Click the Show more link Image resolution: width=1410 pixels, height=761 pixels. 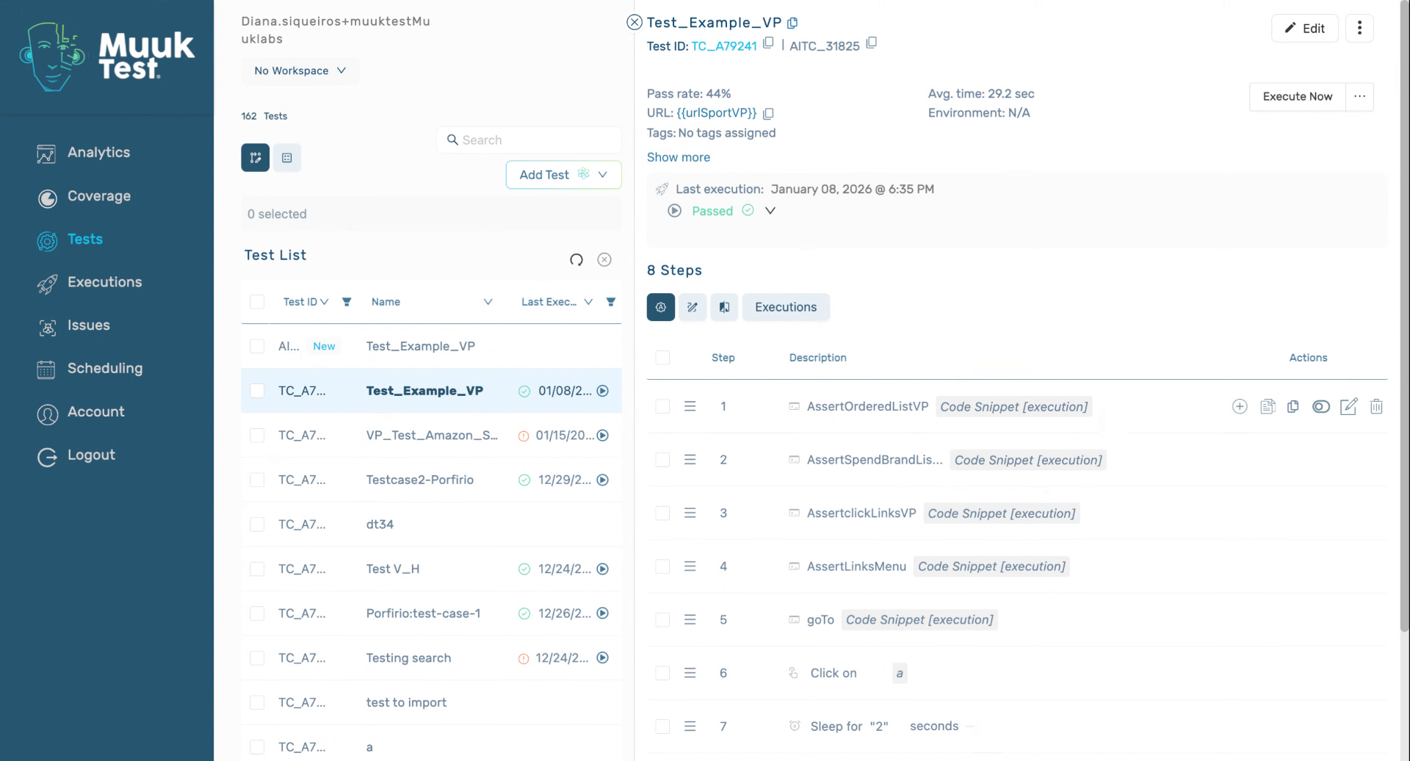click(678, 157)
